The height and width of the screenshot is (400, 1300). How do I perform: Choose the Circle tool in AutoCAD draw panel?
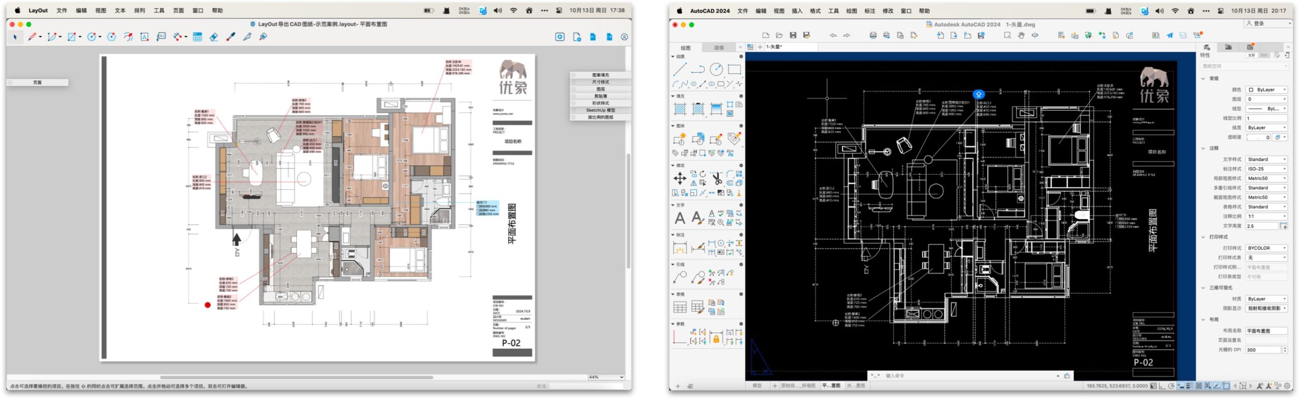click(x=716, y=70)
